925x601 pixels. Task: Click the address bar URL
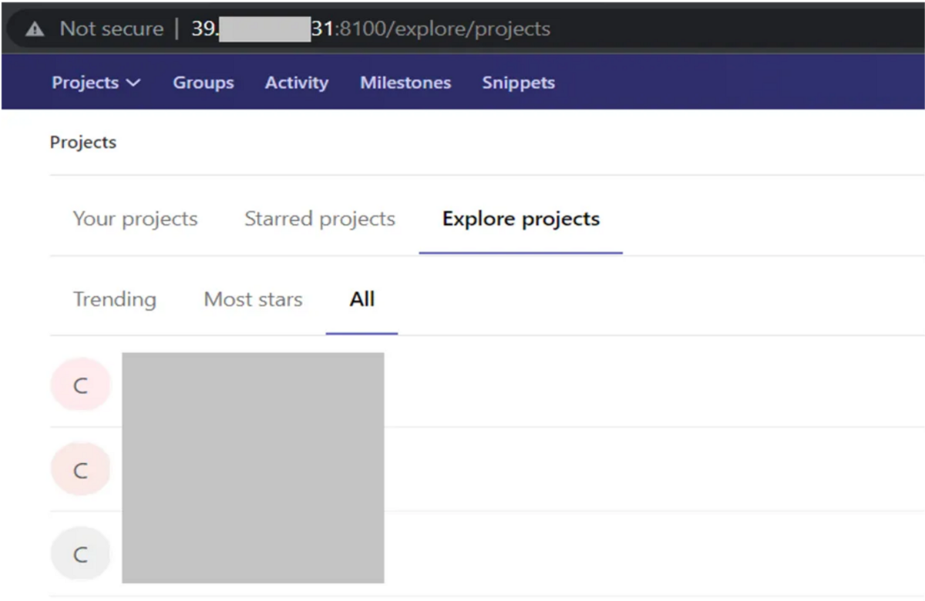(x=371, y=29)
